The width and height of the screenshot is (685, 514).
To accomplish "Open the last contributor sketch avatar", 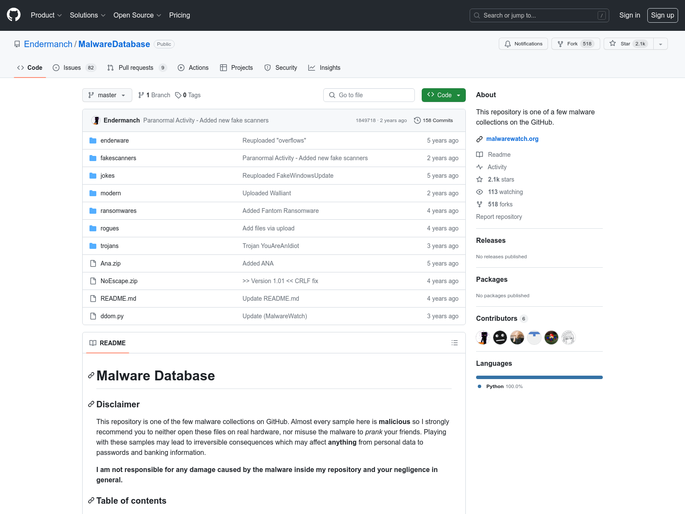I will click(x=569, y=338).
